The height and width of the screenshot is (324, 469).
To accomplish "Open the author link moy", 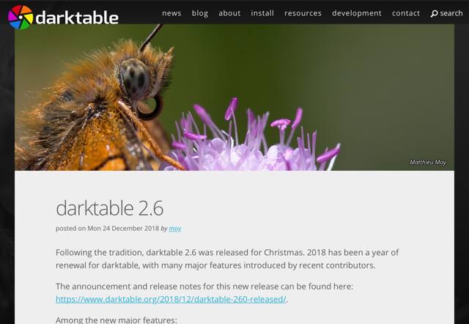I will point(175,229).
